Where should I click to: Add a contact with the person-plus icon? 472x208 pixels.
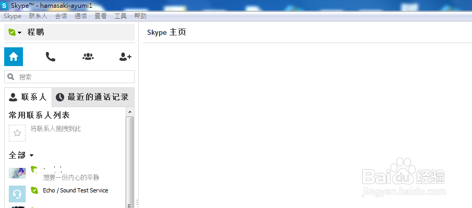point(125,57)
